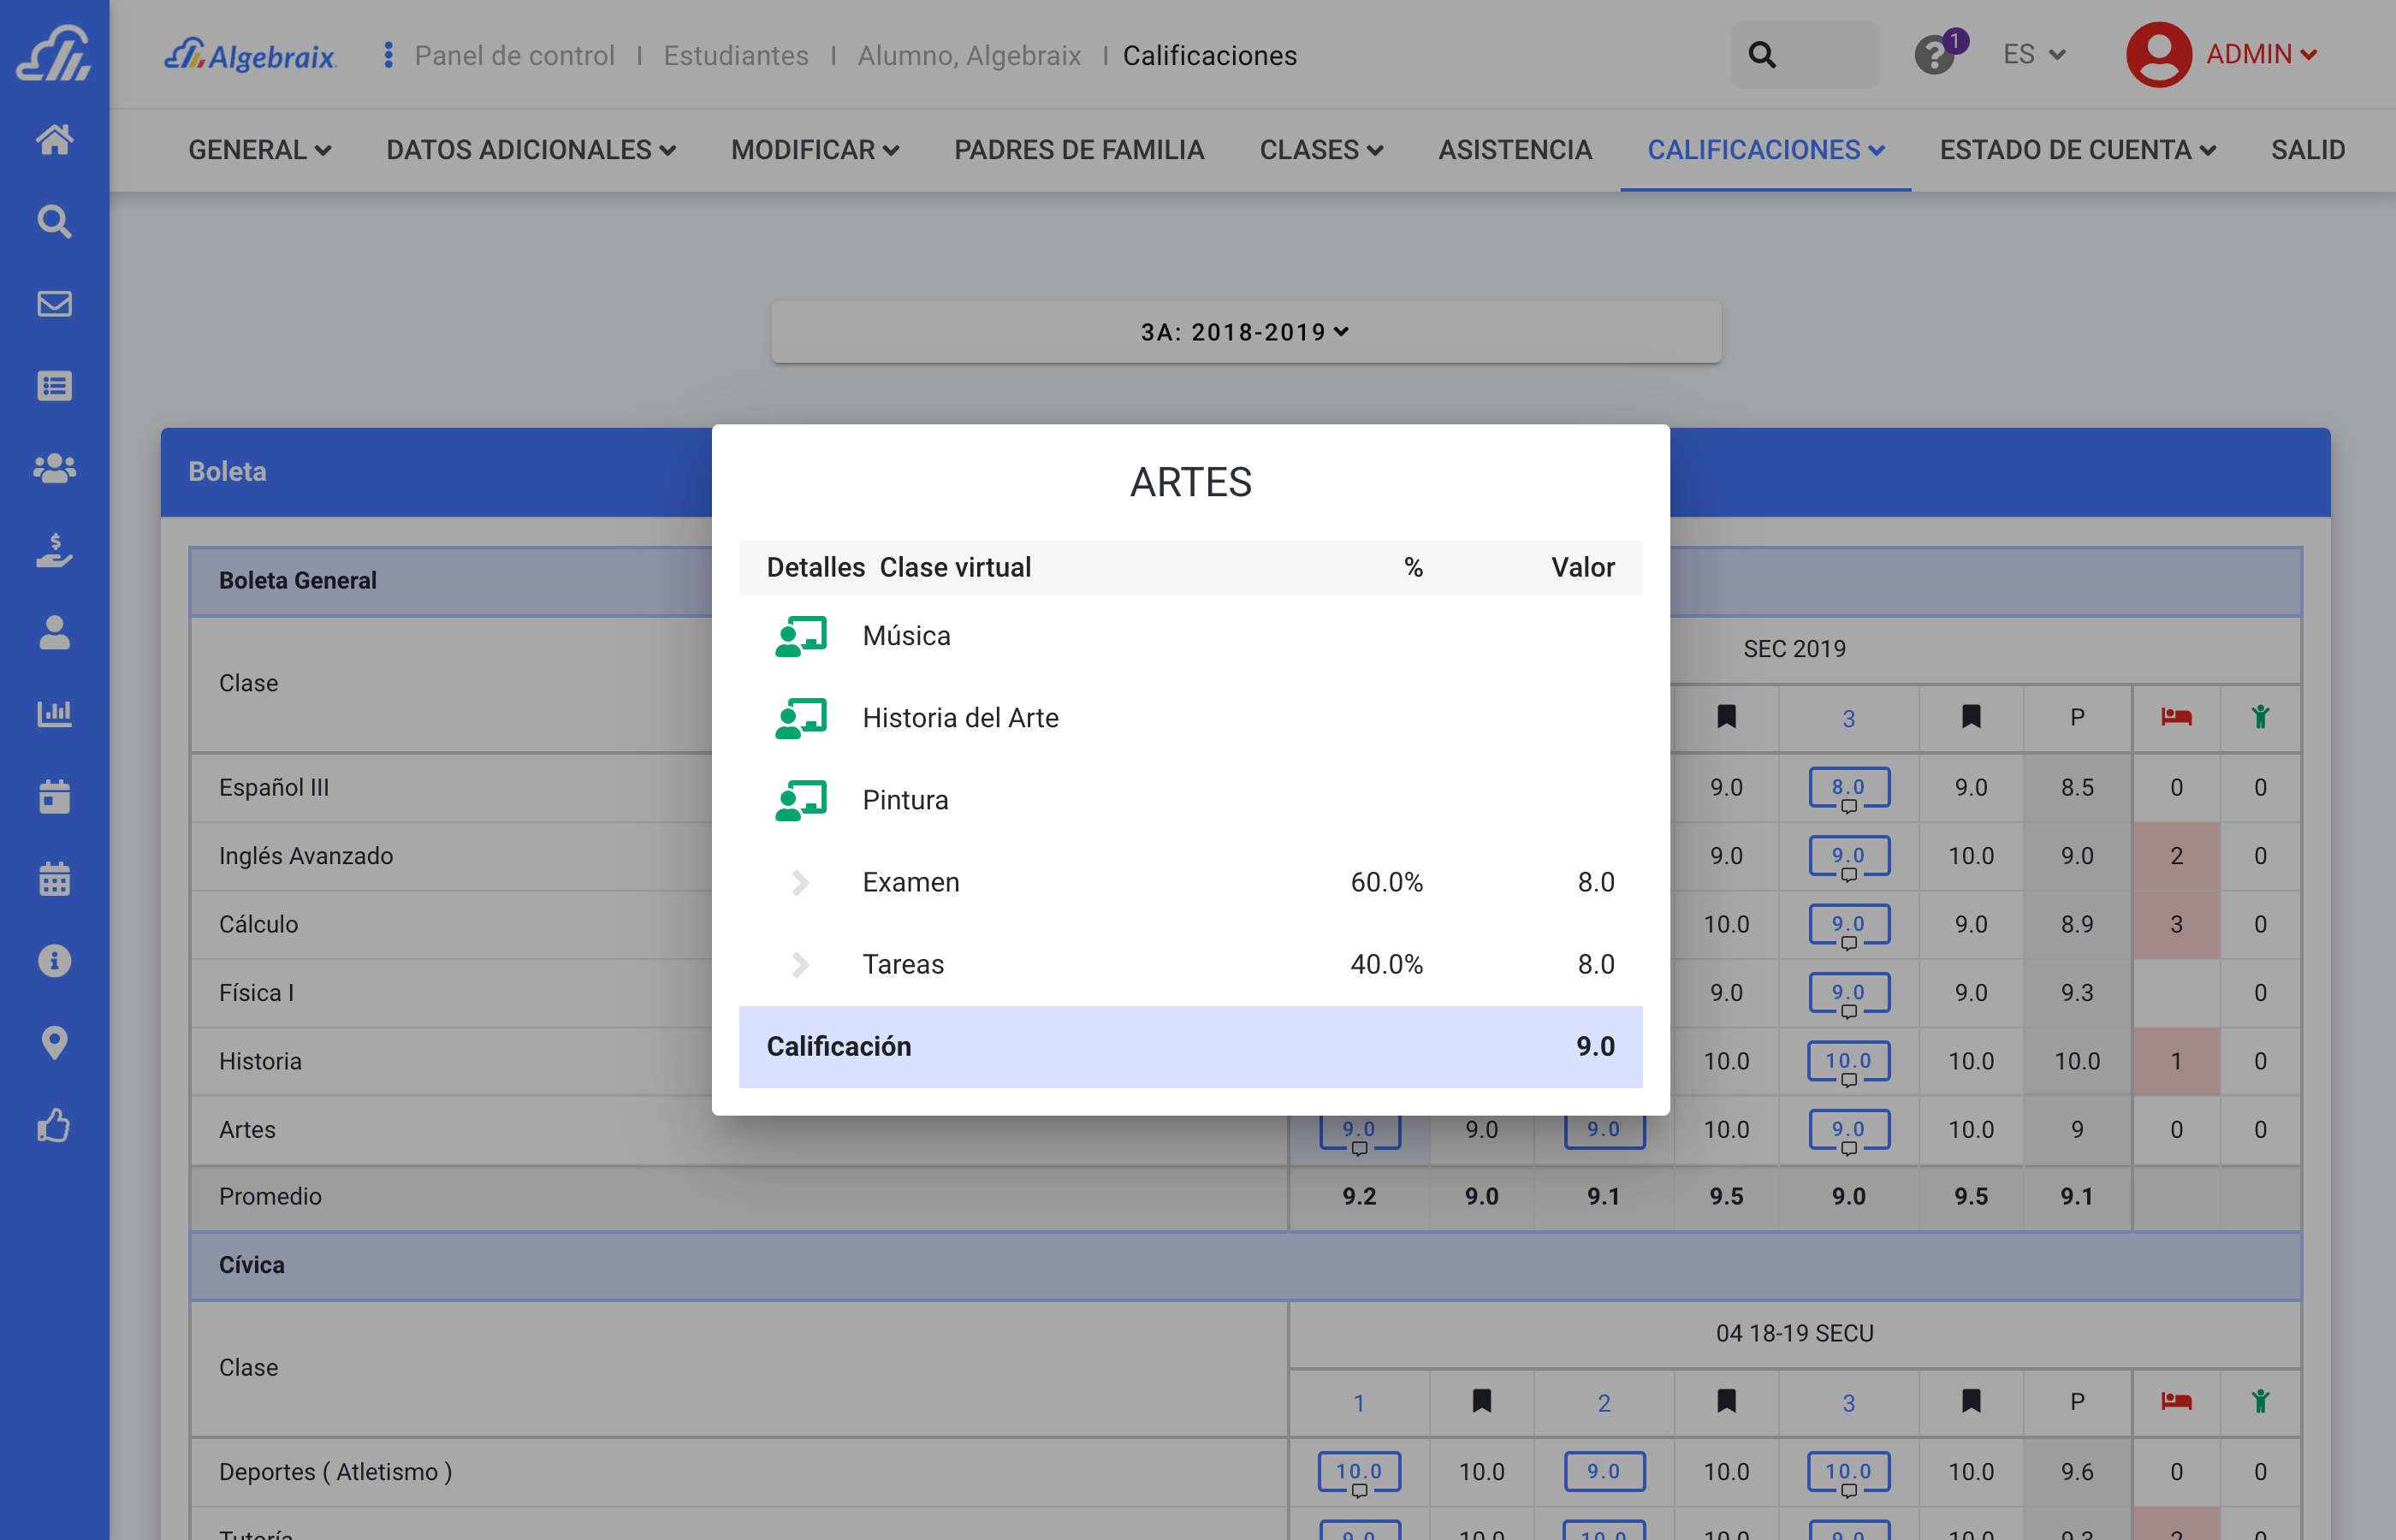Open the envelope messages icon in sidebar

(x=54, y=303)
